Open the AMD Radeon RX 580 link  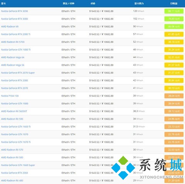click(12, 157)
